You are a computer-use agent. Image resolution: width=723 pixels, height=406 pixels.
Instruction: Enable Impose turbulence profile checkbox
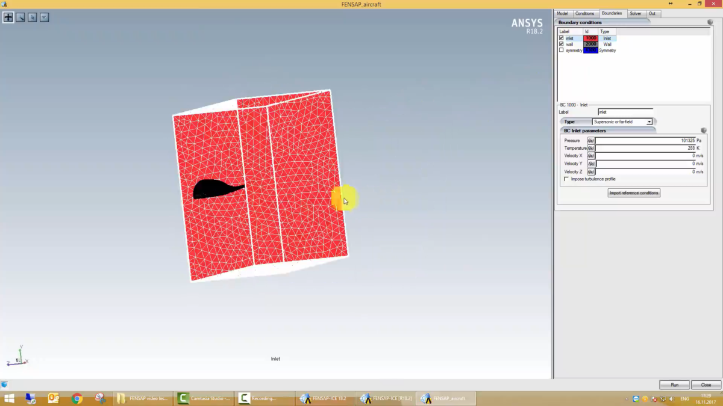[566, 179]
